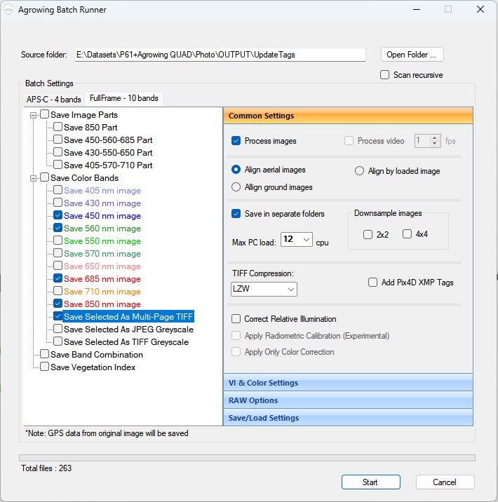Check the 2x2 downsample option
Image resolution: width=498 pixels, height=502 pixels.
click(x=368, y=234)
